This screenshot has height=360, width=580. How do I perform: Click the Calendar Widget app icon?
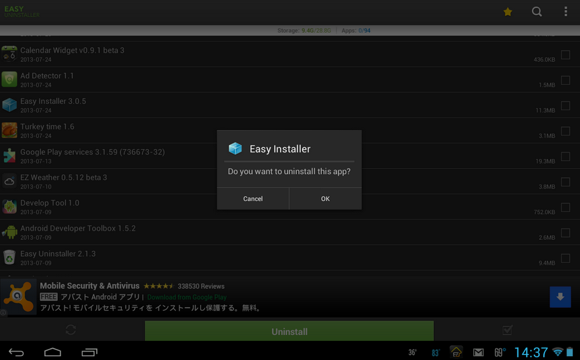coord(9,54)
